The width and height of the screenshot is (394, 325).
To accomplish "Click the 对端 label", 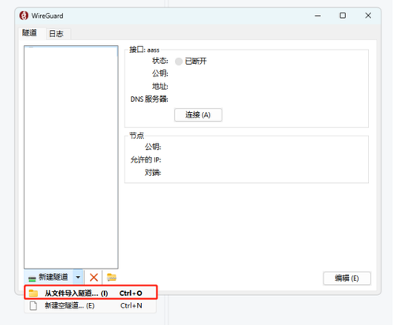I will pyautogui.click(x=153, y=173).
